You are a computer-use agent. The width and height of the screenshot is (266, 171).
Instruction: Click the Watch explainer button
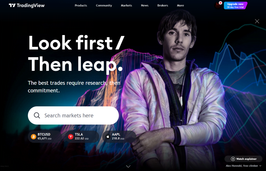(243, 159)
